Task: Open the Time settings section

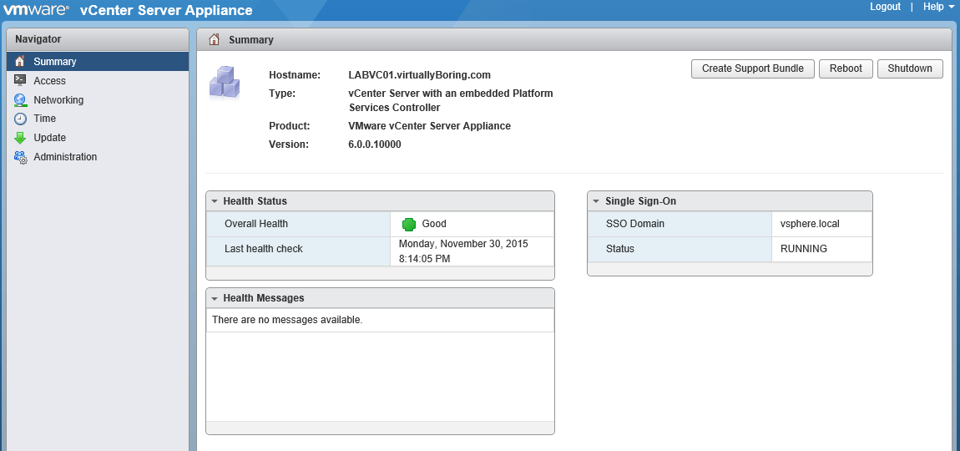Action: (98, 119)
